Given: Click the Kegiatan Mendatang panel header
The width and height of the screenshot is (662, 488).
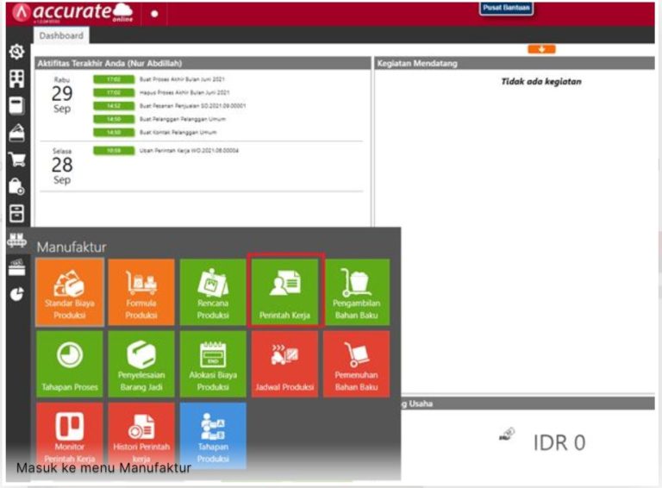Looking at the screenshot, I should pyautogui.click(x=515, y=63).
